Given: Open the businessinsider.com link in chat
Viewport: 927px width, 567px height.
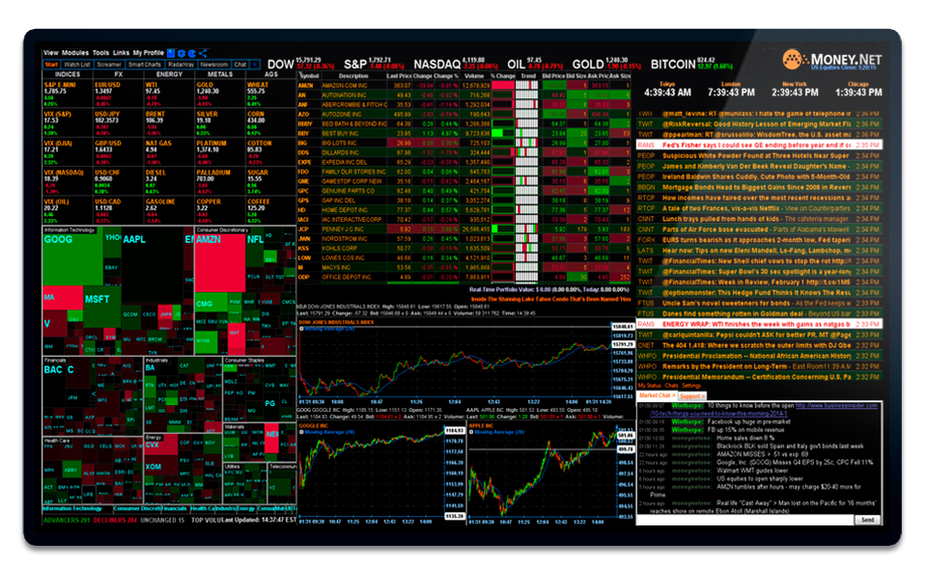Looking at the screenshot, I should click(x=836, y=406).
